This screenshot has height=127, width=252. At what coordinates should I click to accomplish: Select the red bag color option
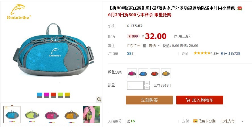155,73
